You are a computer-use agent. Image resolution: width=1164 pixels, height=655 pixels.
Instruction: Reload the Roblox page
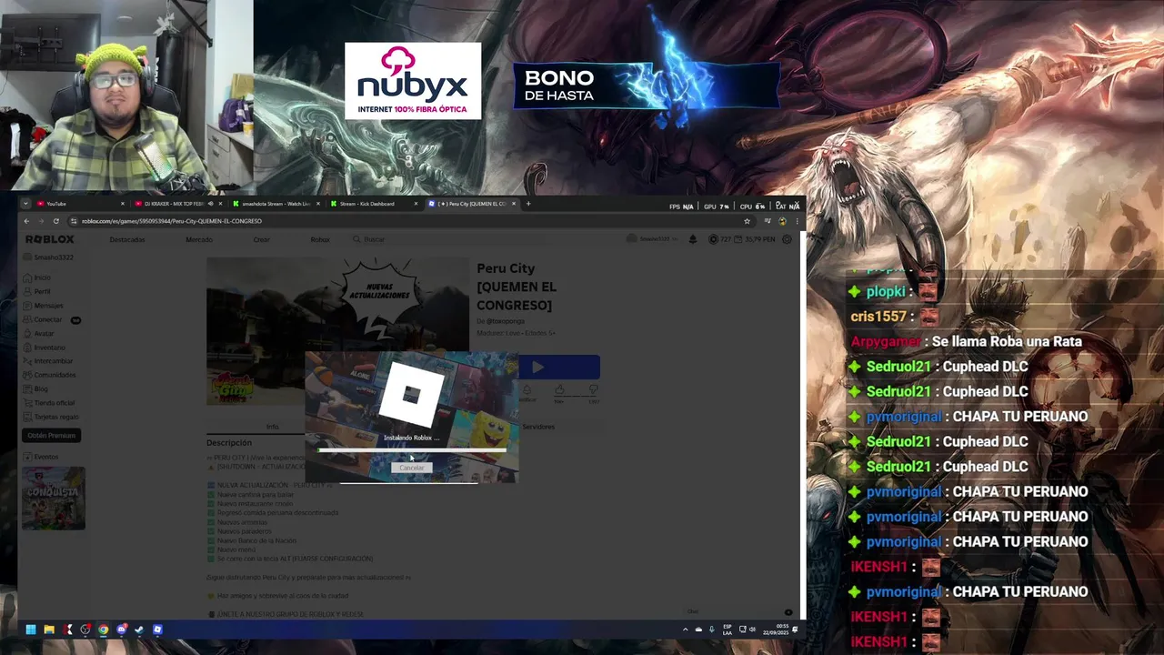point(56,221)
